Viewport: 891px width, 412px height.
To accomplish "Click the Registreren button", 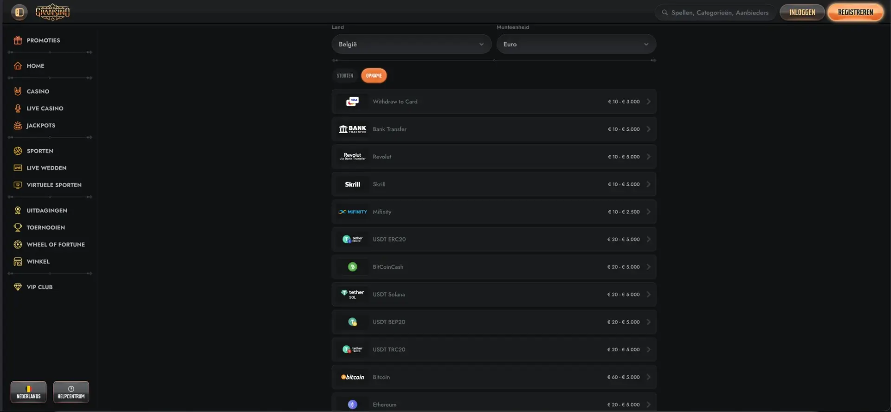I will click(x=855, y=13).
